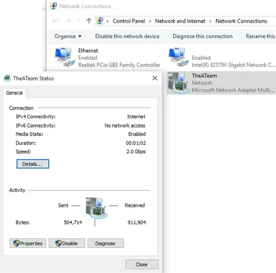
Task: Click the received bytes value 911,904
Action: click(x=136, y=222)
